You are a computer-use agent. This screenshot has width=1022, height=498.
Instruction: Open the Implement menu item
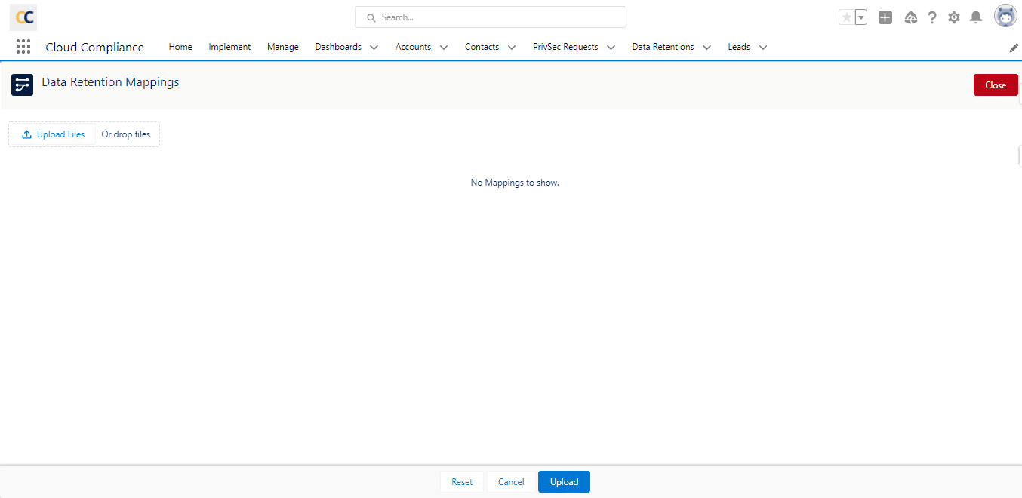tap(229, 47)
